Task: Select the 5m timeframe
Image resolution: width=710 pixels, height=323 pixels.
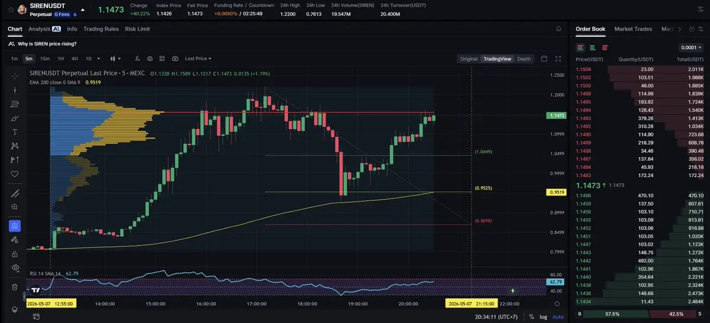Action: pos(29,58)
